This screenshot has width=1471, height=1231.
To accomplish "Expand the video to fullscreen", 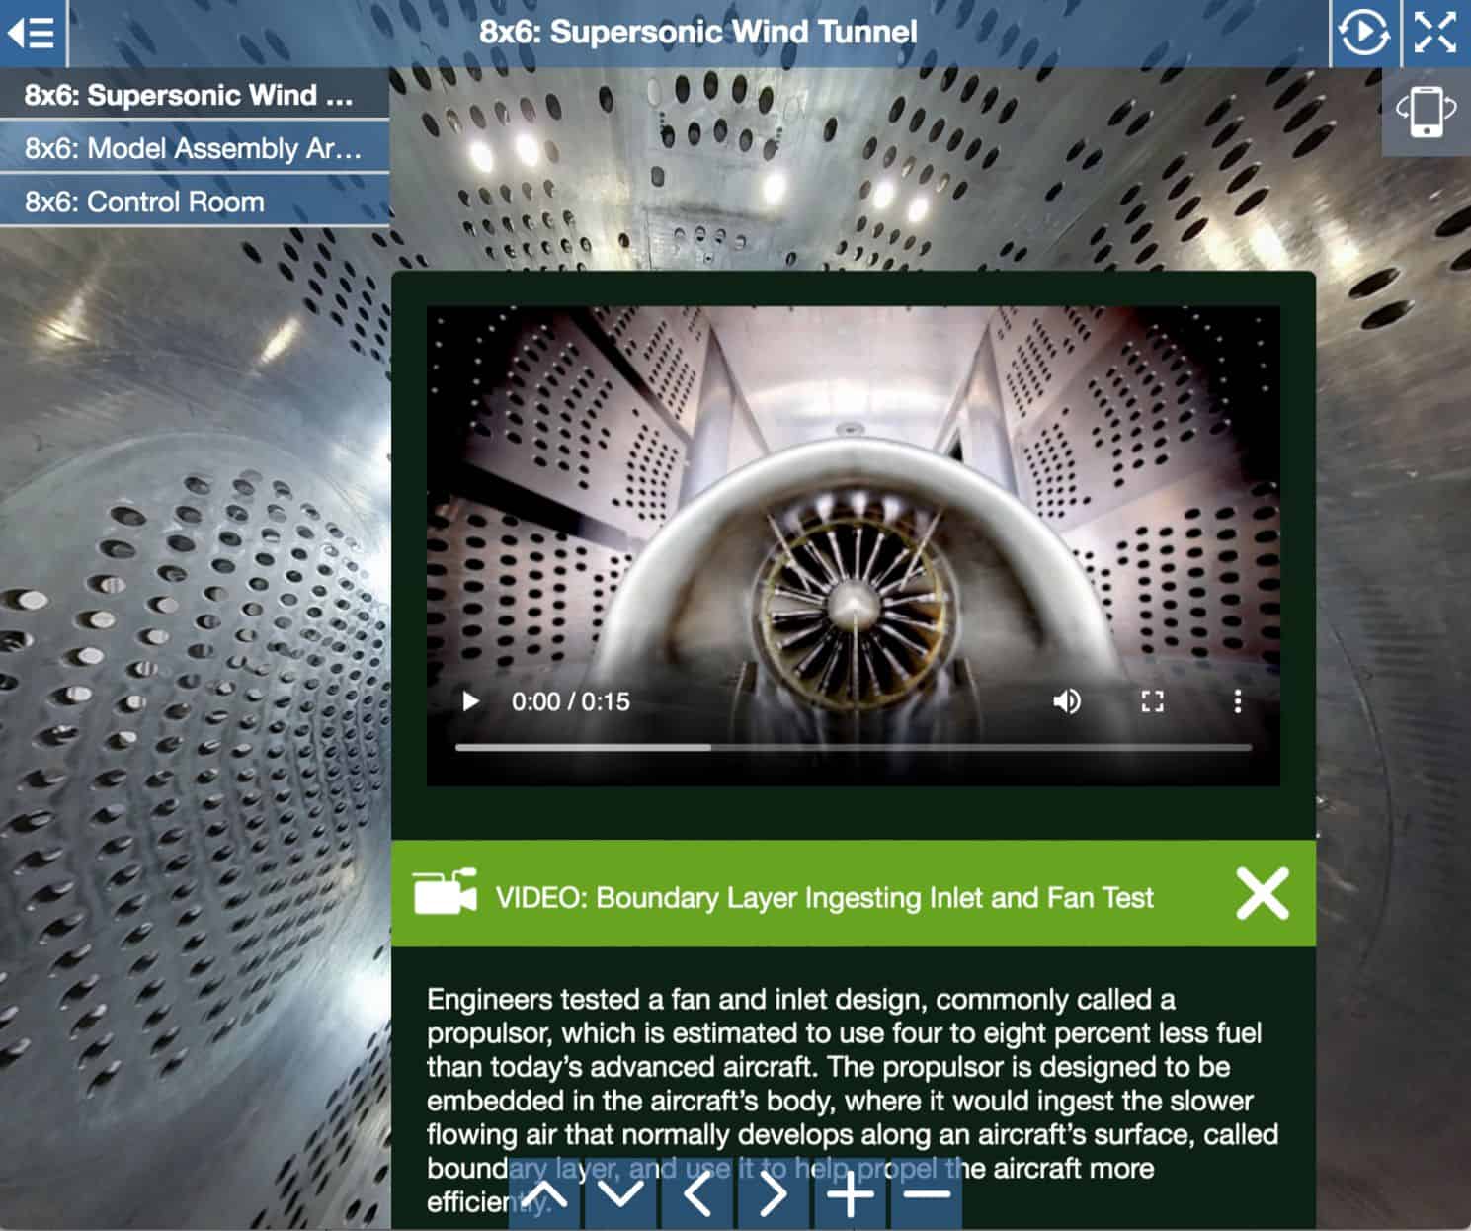I will coord(1152,701).
